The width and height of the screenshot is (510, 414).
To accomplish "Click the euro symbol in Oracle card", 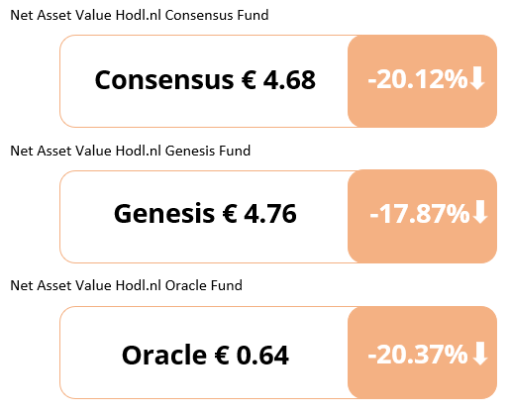I will pos(222,355).
